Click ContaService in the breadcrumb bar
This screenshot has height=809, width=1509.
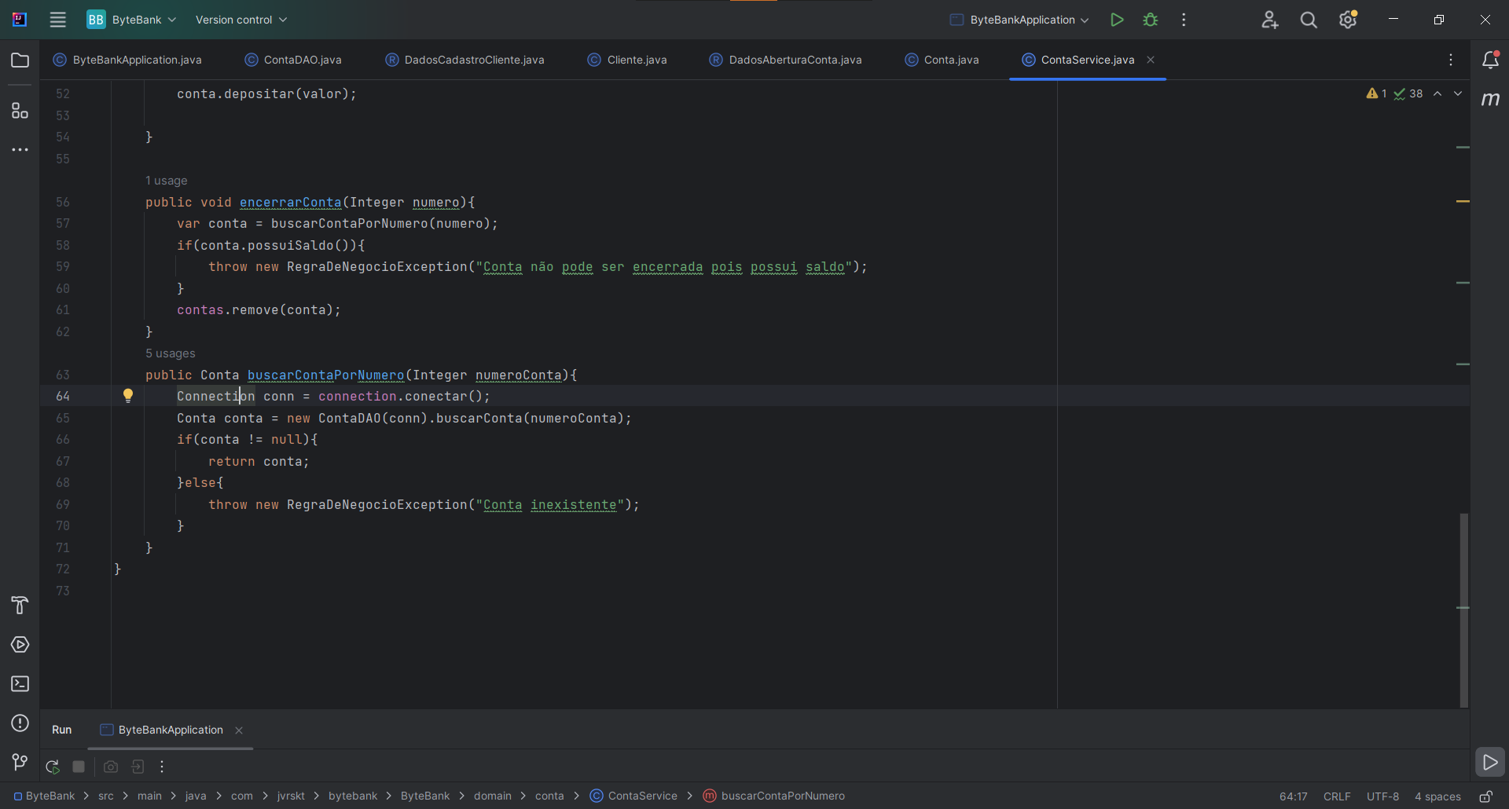(x=633, y=796)
